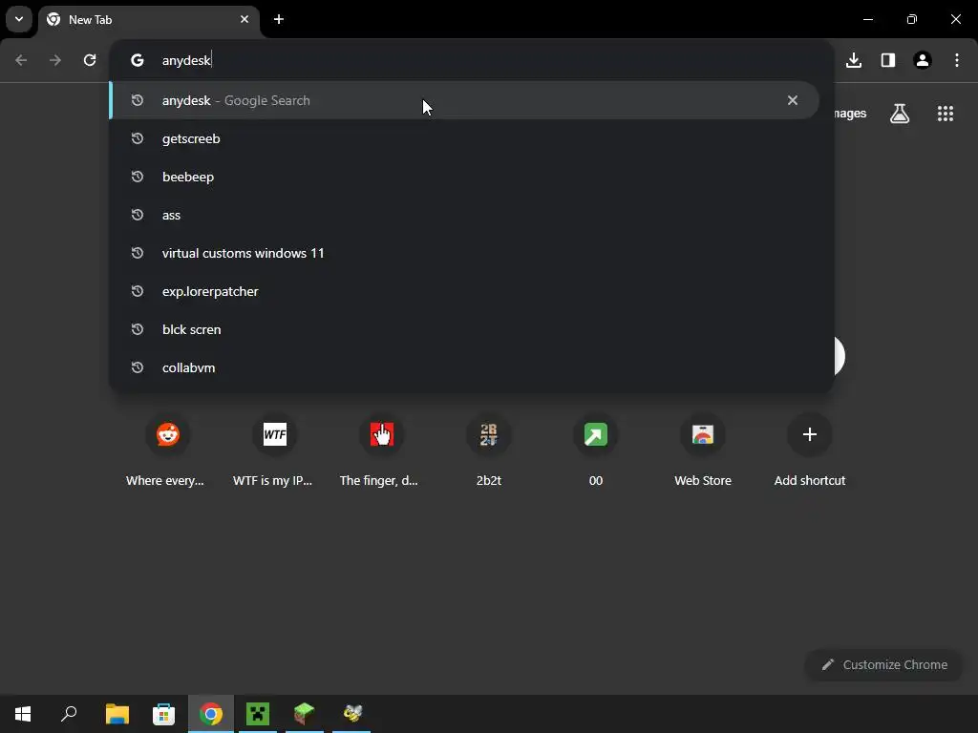
Task: Open the Reddit shortcut tile
Action: 167,450
